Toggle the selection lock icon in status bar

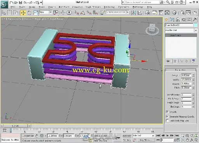(37, 136)
